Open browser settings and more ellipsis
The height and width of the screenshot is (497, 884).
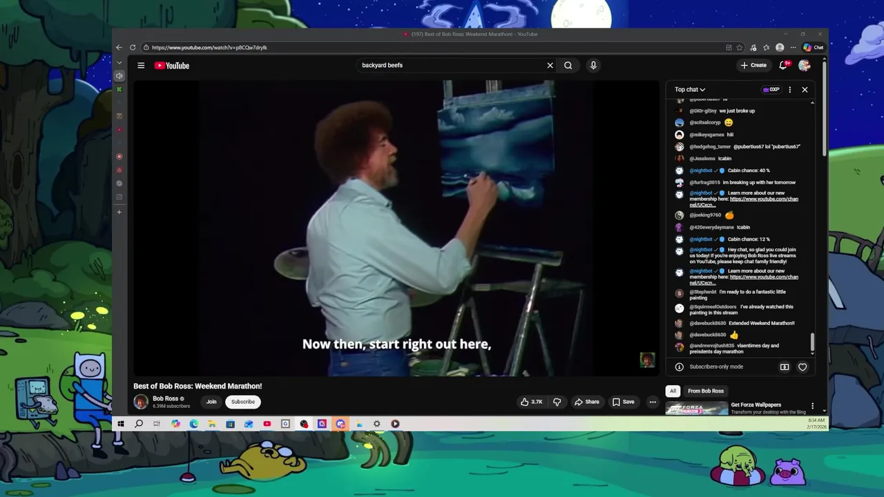pyautogui.click(x=793, y=48)
